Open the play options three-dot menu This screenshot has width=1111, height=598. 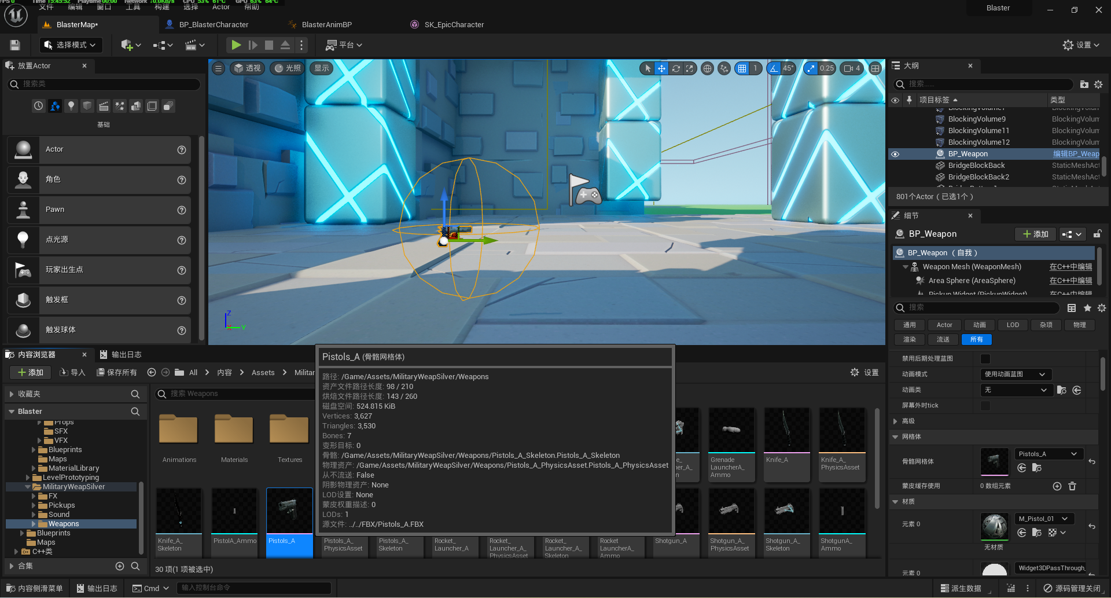301,45
